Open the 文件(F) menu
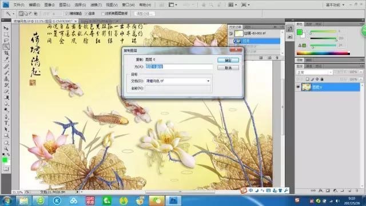 (18, 5)
